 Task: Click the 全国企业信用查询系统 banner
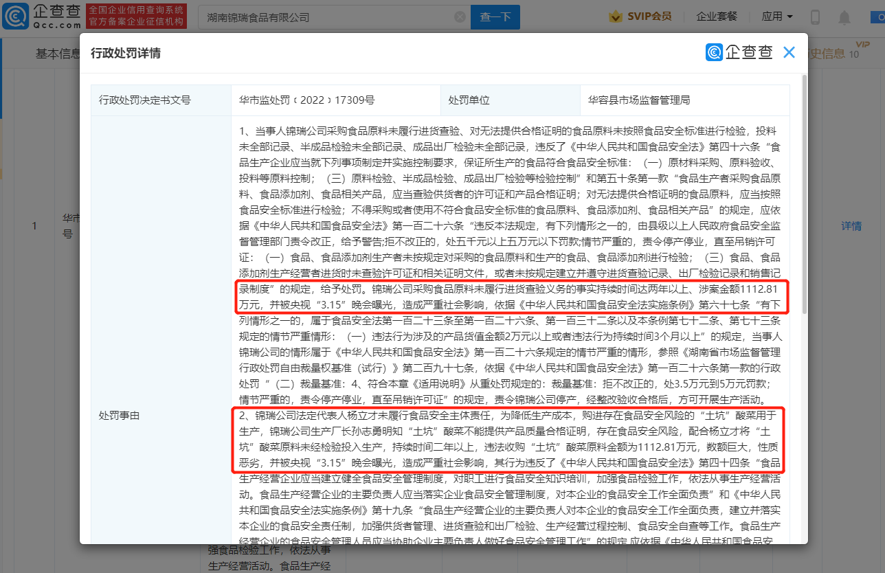click(x=136, y=16)
